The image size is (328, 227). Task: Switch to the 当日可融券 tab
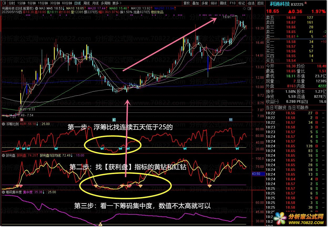click(298, 108)
